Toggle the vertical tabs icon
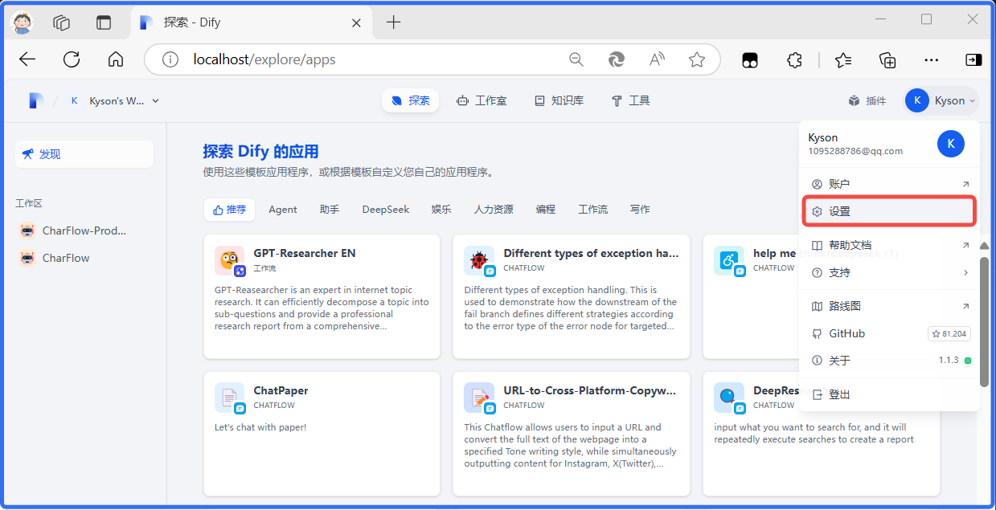Viewport: 996px width, 510px height. click(104, 22)
